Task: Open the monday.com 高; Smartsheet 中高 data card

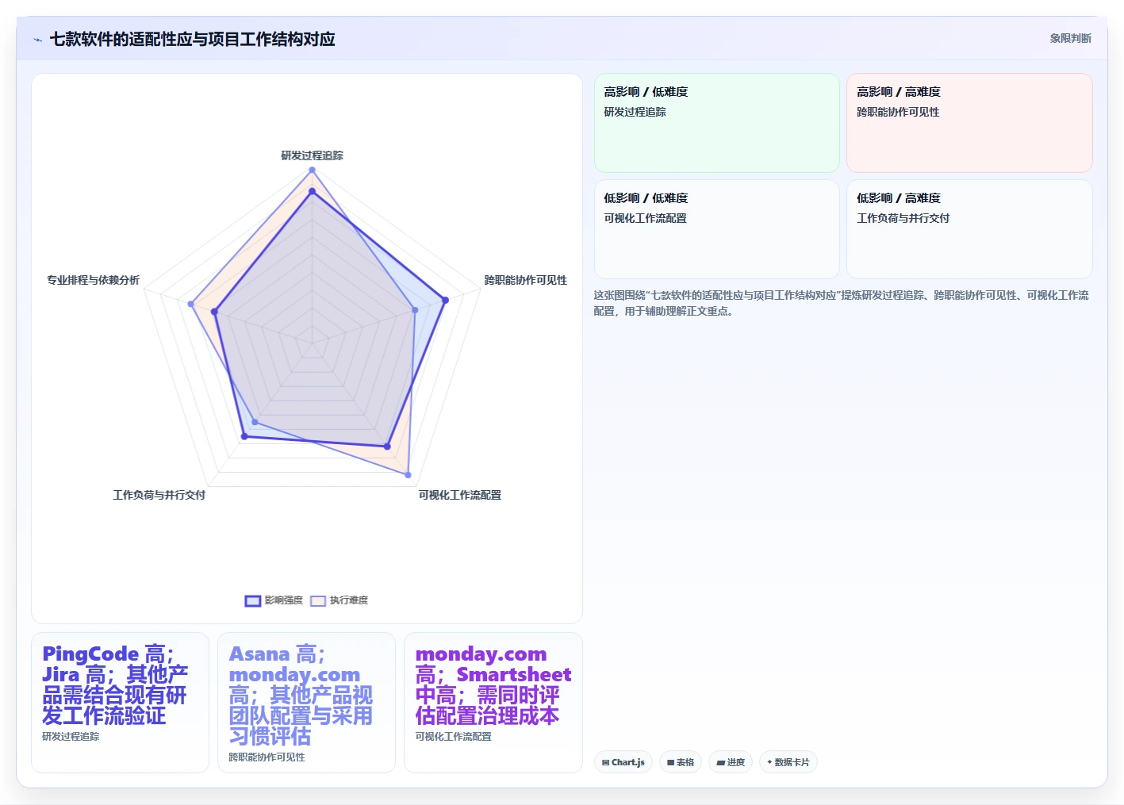Action: (493, 703)
